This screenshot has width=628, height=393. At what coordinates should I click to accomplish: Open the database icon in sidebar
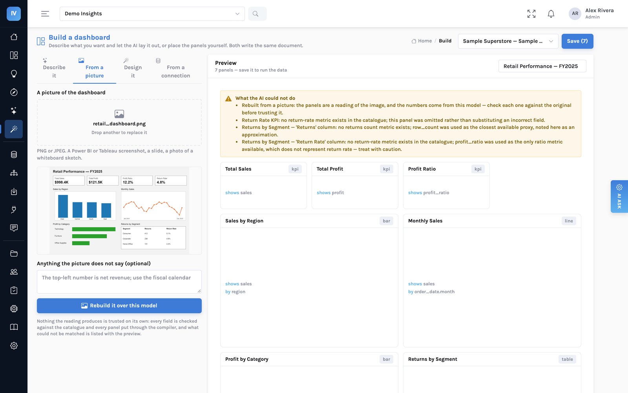[x=14, y=154]
